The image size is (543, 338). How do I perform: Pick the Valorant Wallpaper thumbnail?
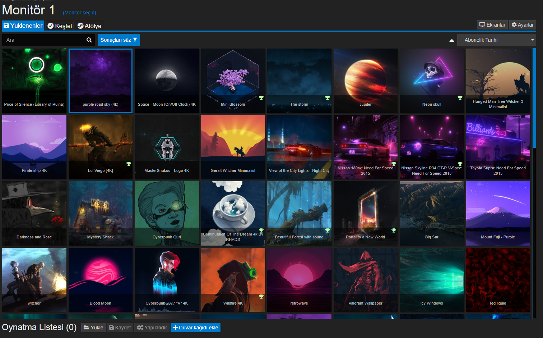click(x=366, y=280)
